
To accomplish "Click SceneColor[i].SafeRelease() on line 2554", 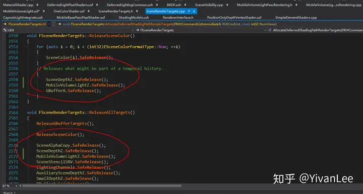I will tap(79, 58).
